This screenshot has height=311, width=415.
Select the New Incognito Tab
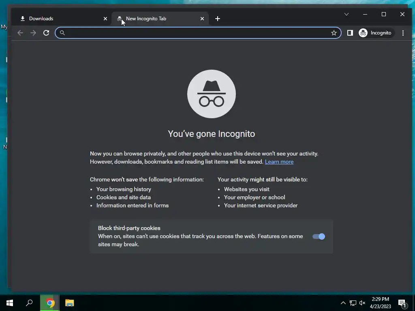160,19
